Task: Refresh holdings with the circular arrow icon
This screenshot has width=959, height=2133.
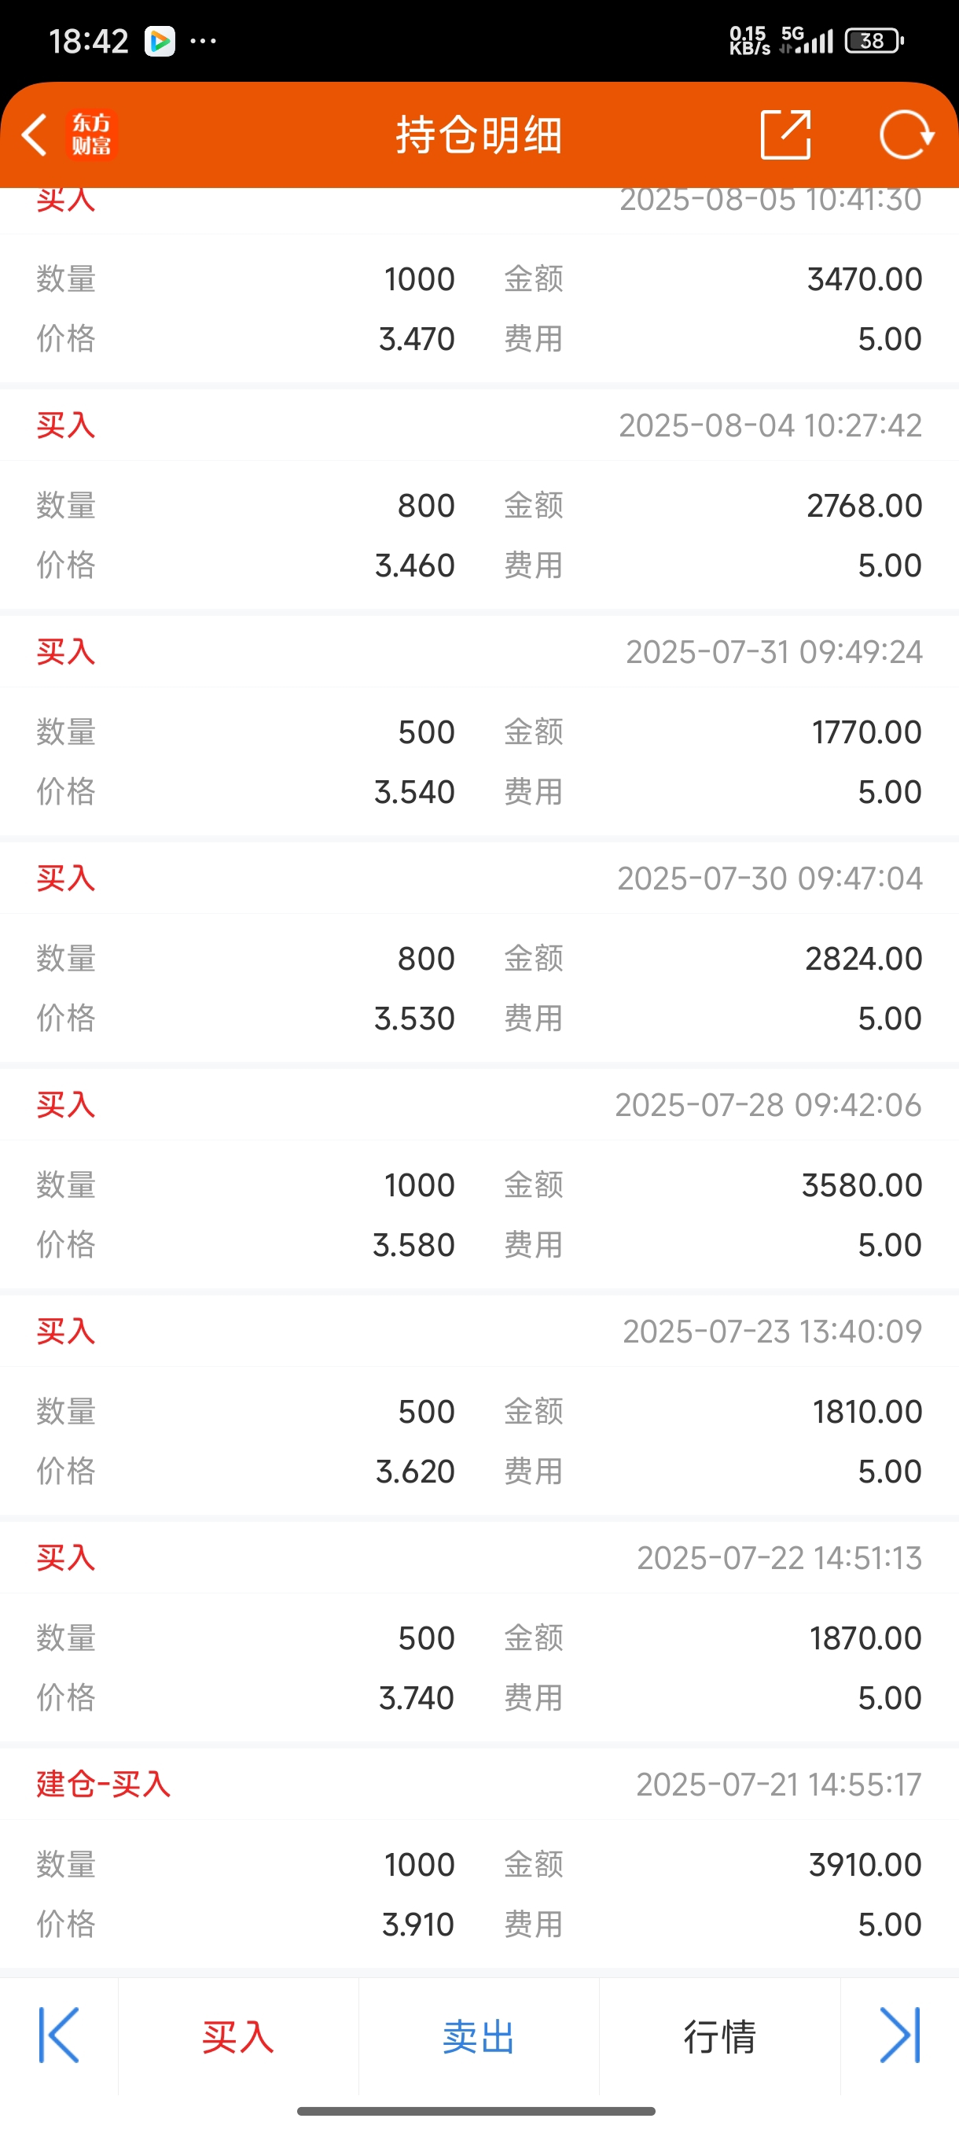Action: click(907, 134)
